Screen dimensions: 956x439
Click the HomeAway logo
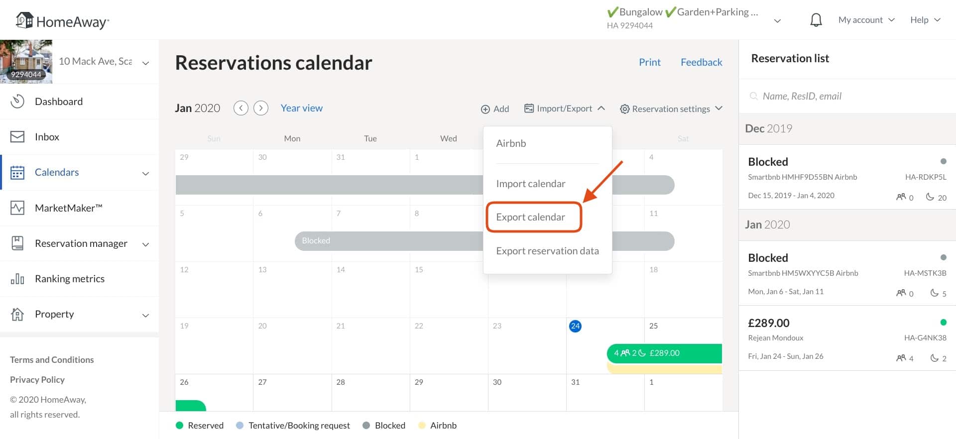(x=62, y=20)
